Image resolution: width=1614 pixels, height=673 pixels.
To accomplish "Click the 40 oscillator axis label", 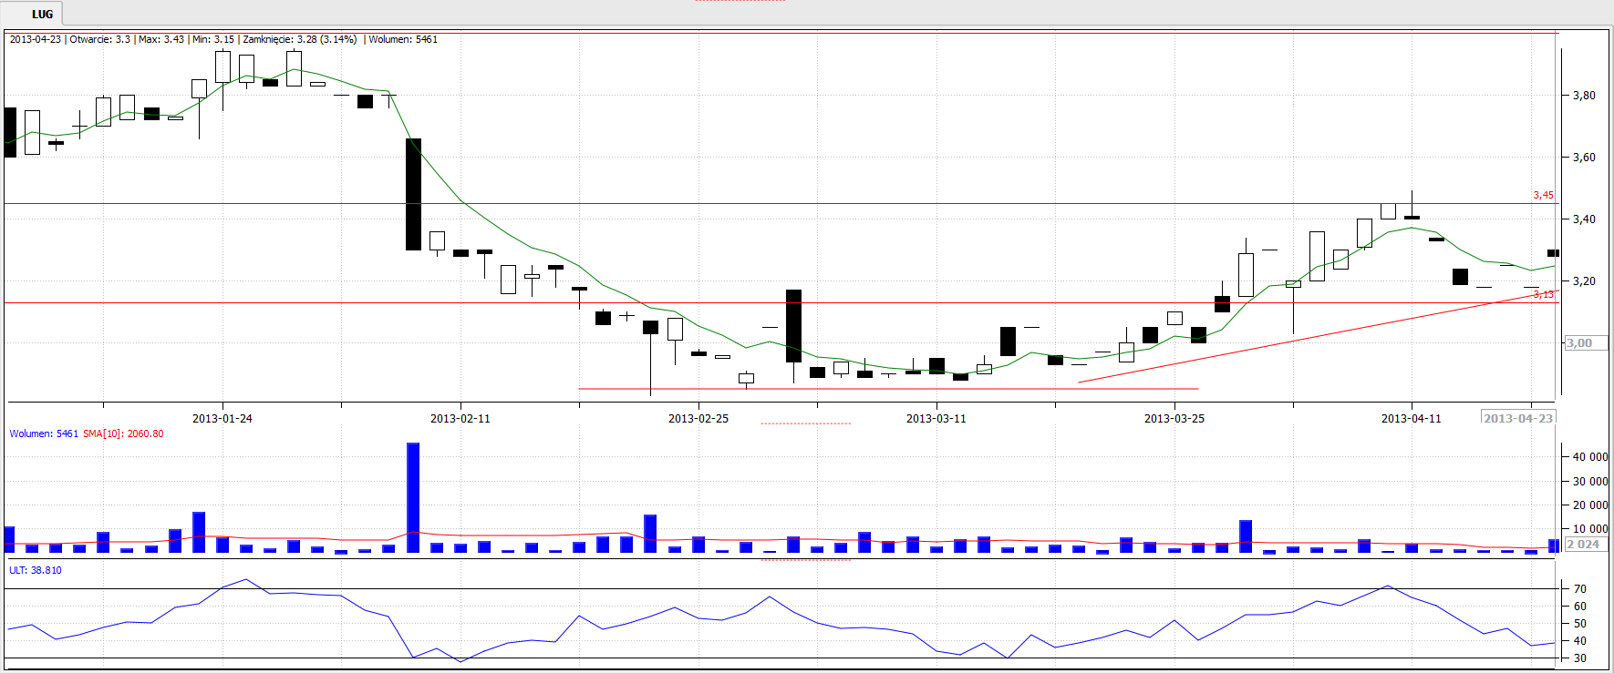I will coord(1579,641).
